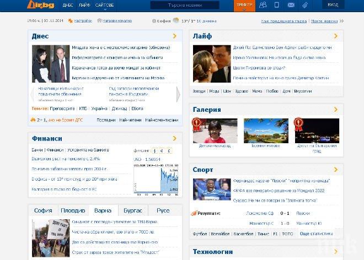Expand the Галерия section arrow
The image size is (364, 260).
coord(336,110)
